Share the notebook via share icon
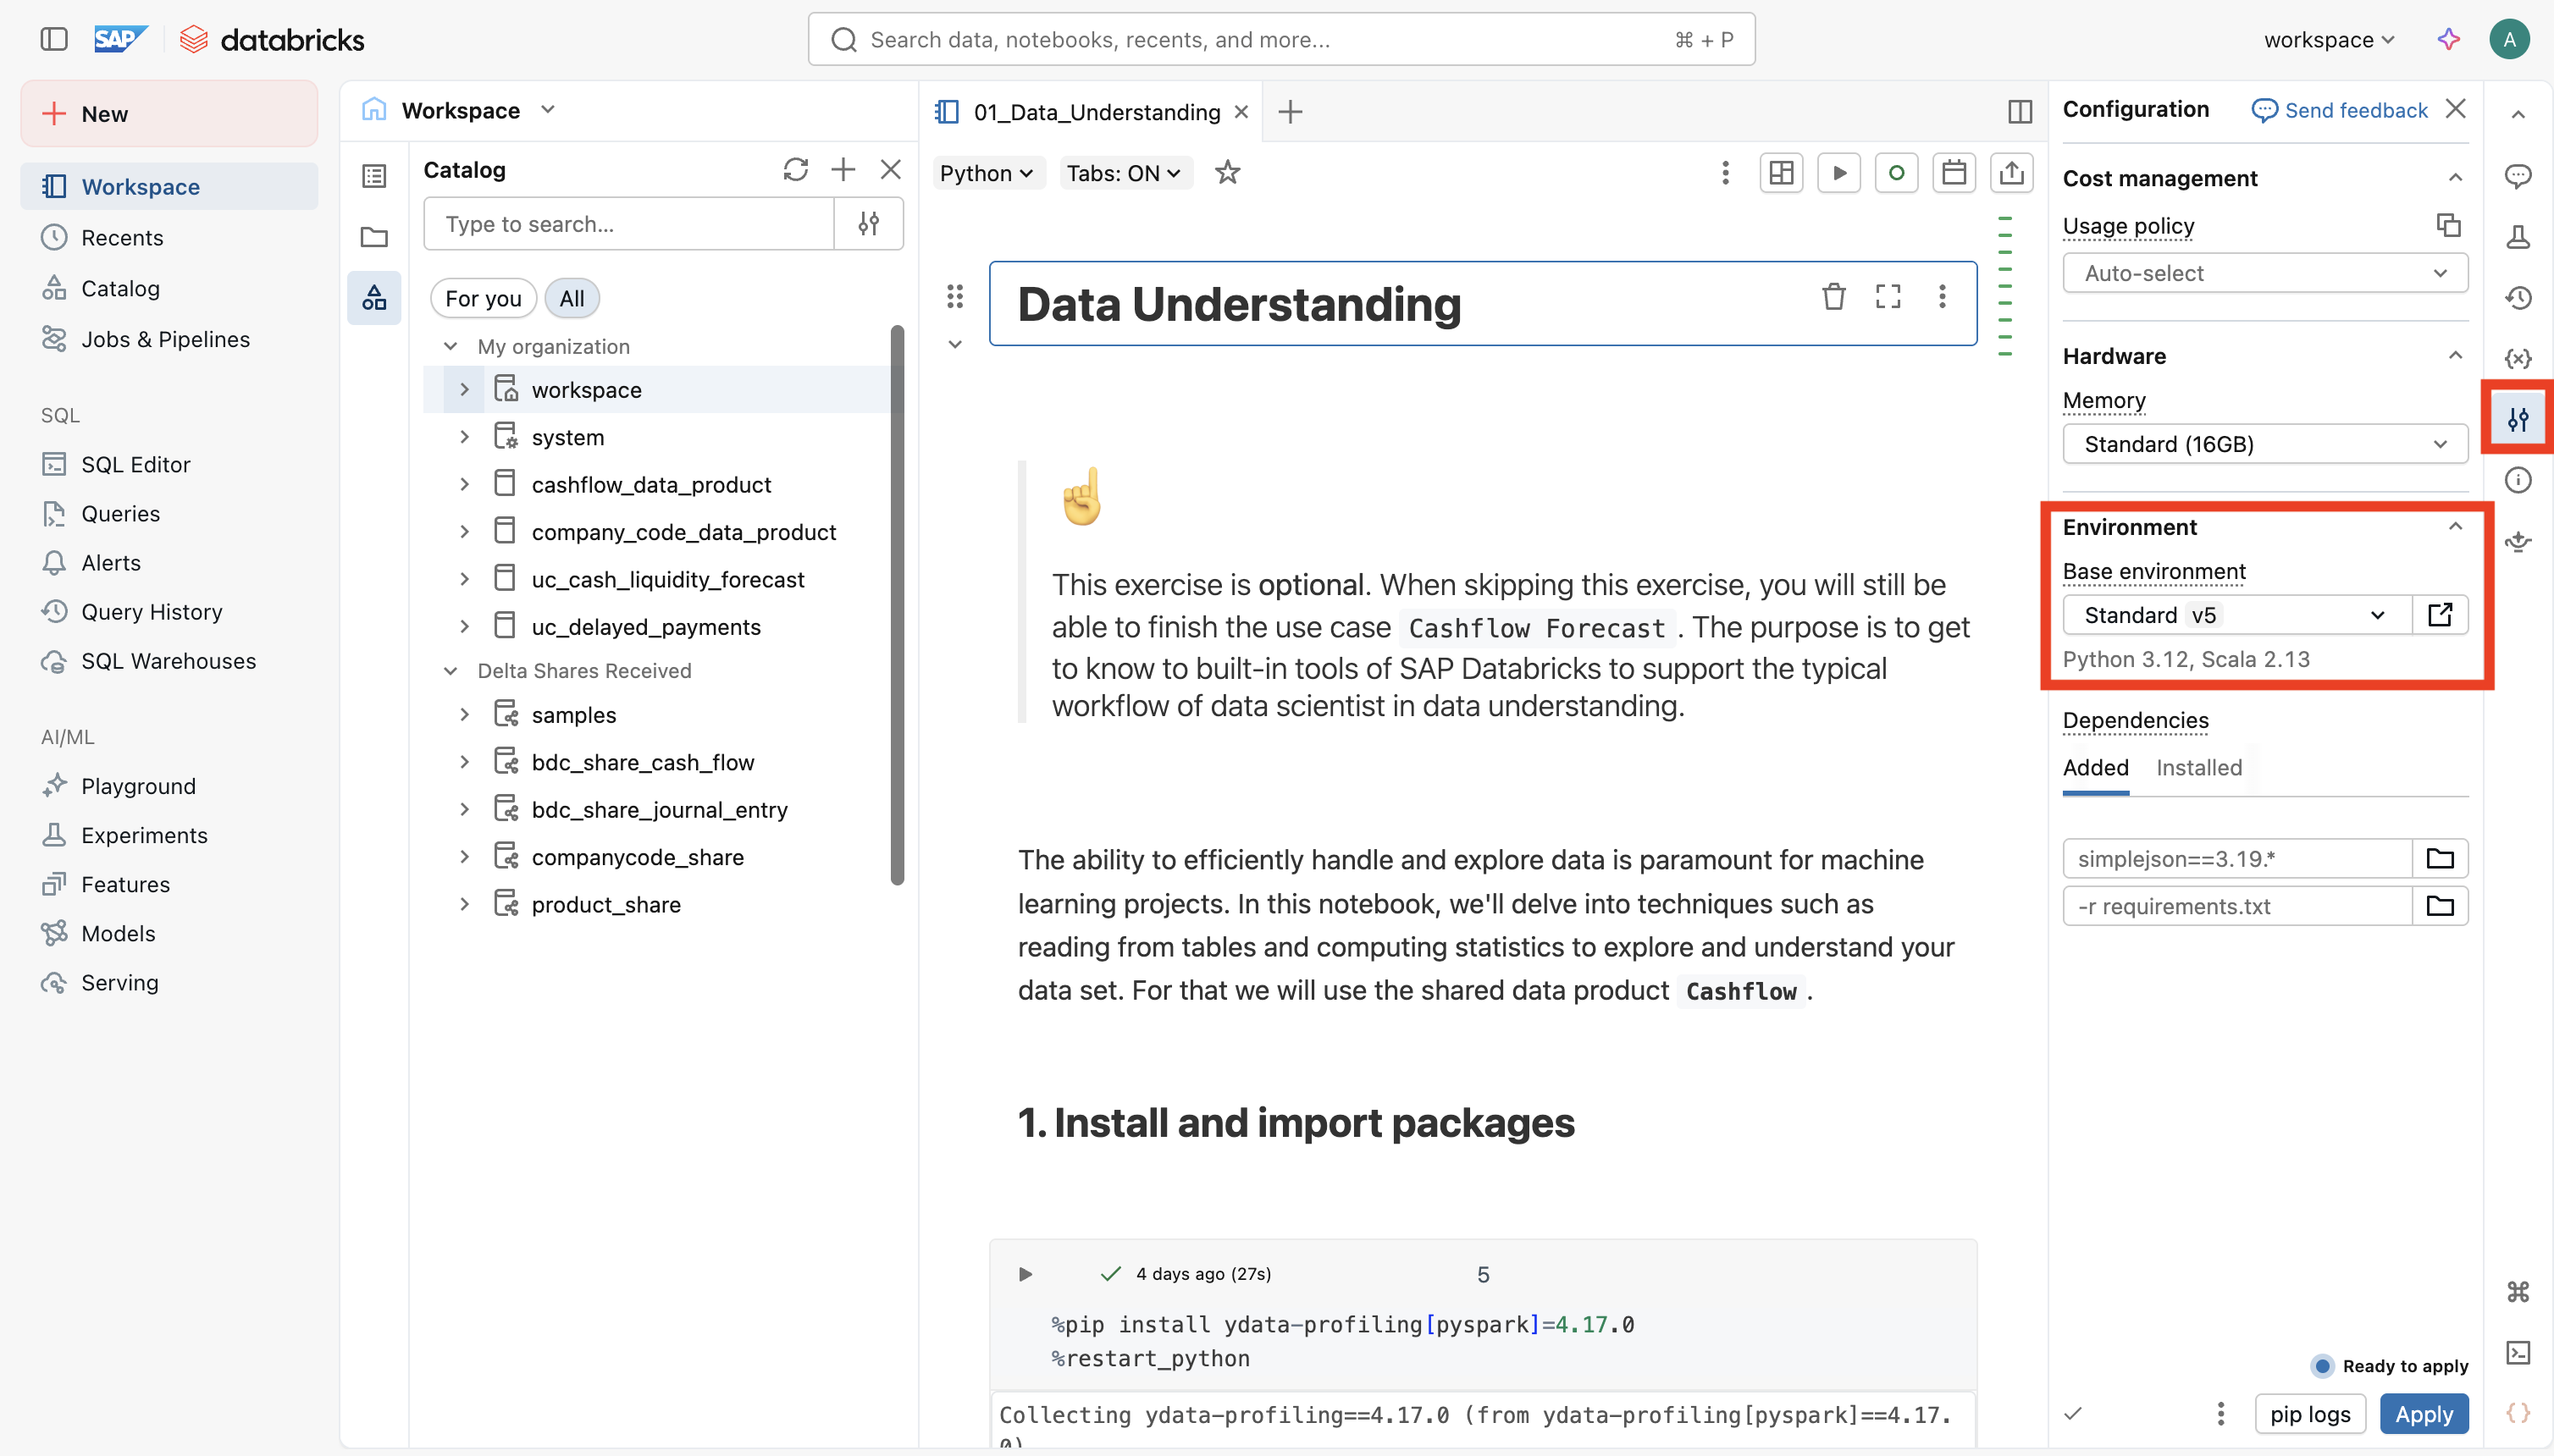The height and width of the screenshot is (1456, 2554). point(2012,173)
